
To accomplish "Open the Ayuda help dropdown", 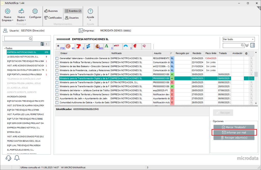I will [90, 15].
